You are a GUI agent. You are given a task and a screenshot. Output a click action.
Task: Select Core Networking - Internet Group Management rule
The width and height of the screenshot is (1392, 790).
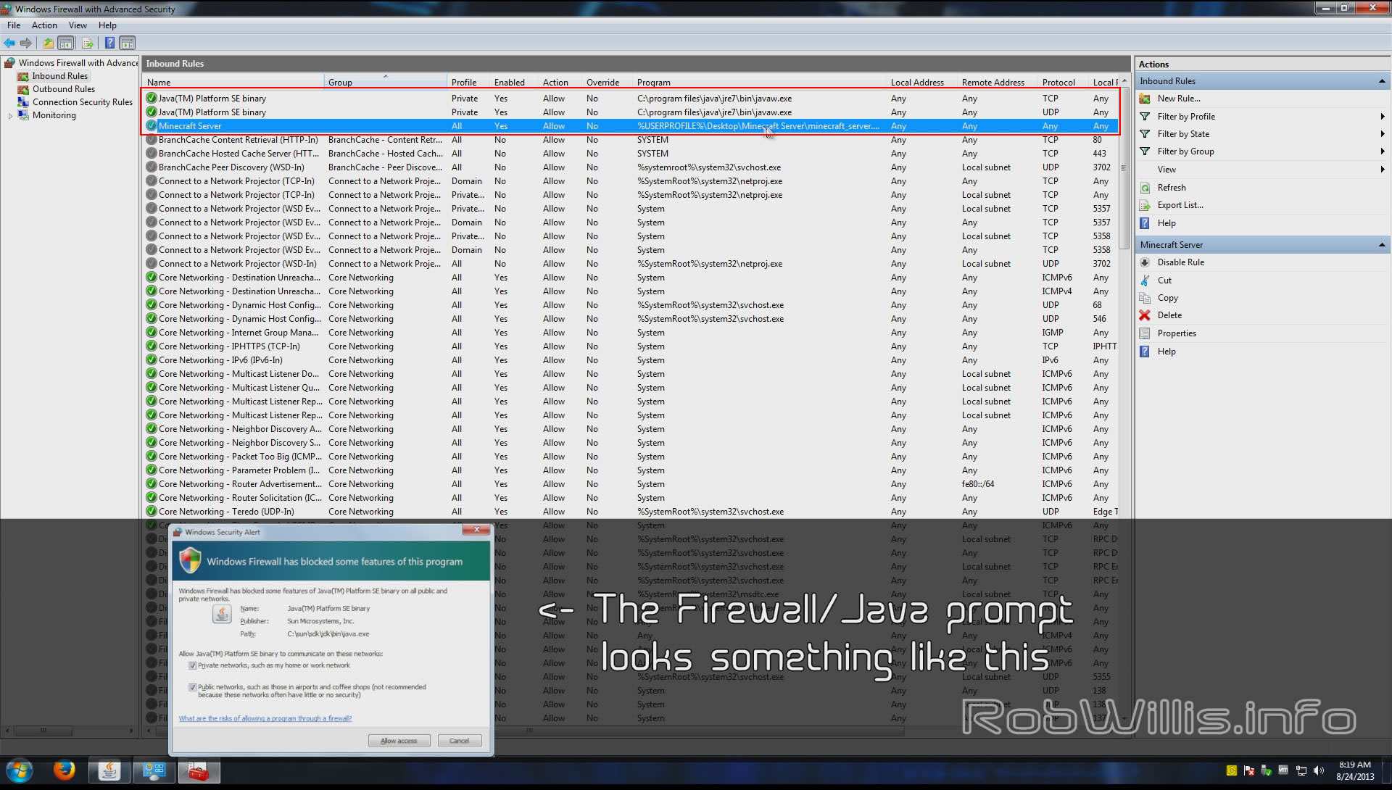tap(631, 333)
